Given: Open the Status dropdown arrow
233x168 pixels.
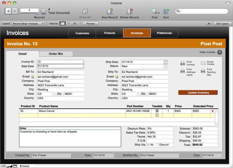Looking at the screenshot, I should coord(166,66).
